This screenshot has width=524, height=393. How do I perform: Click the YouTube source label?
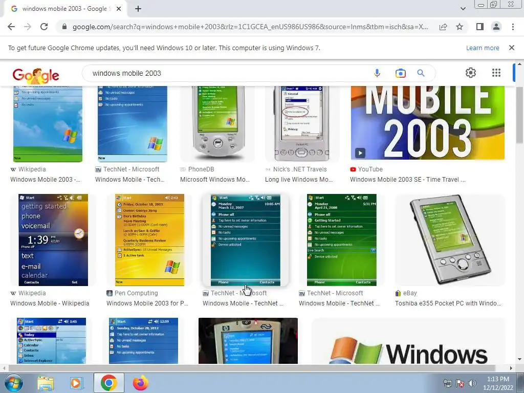[x=370, y=169]
